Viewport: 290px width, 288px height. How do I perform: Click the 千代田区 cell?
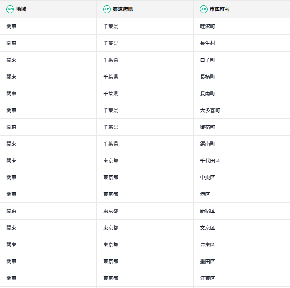(x=242, y=161)
